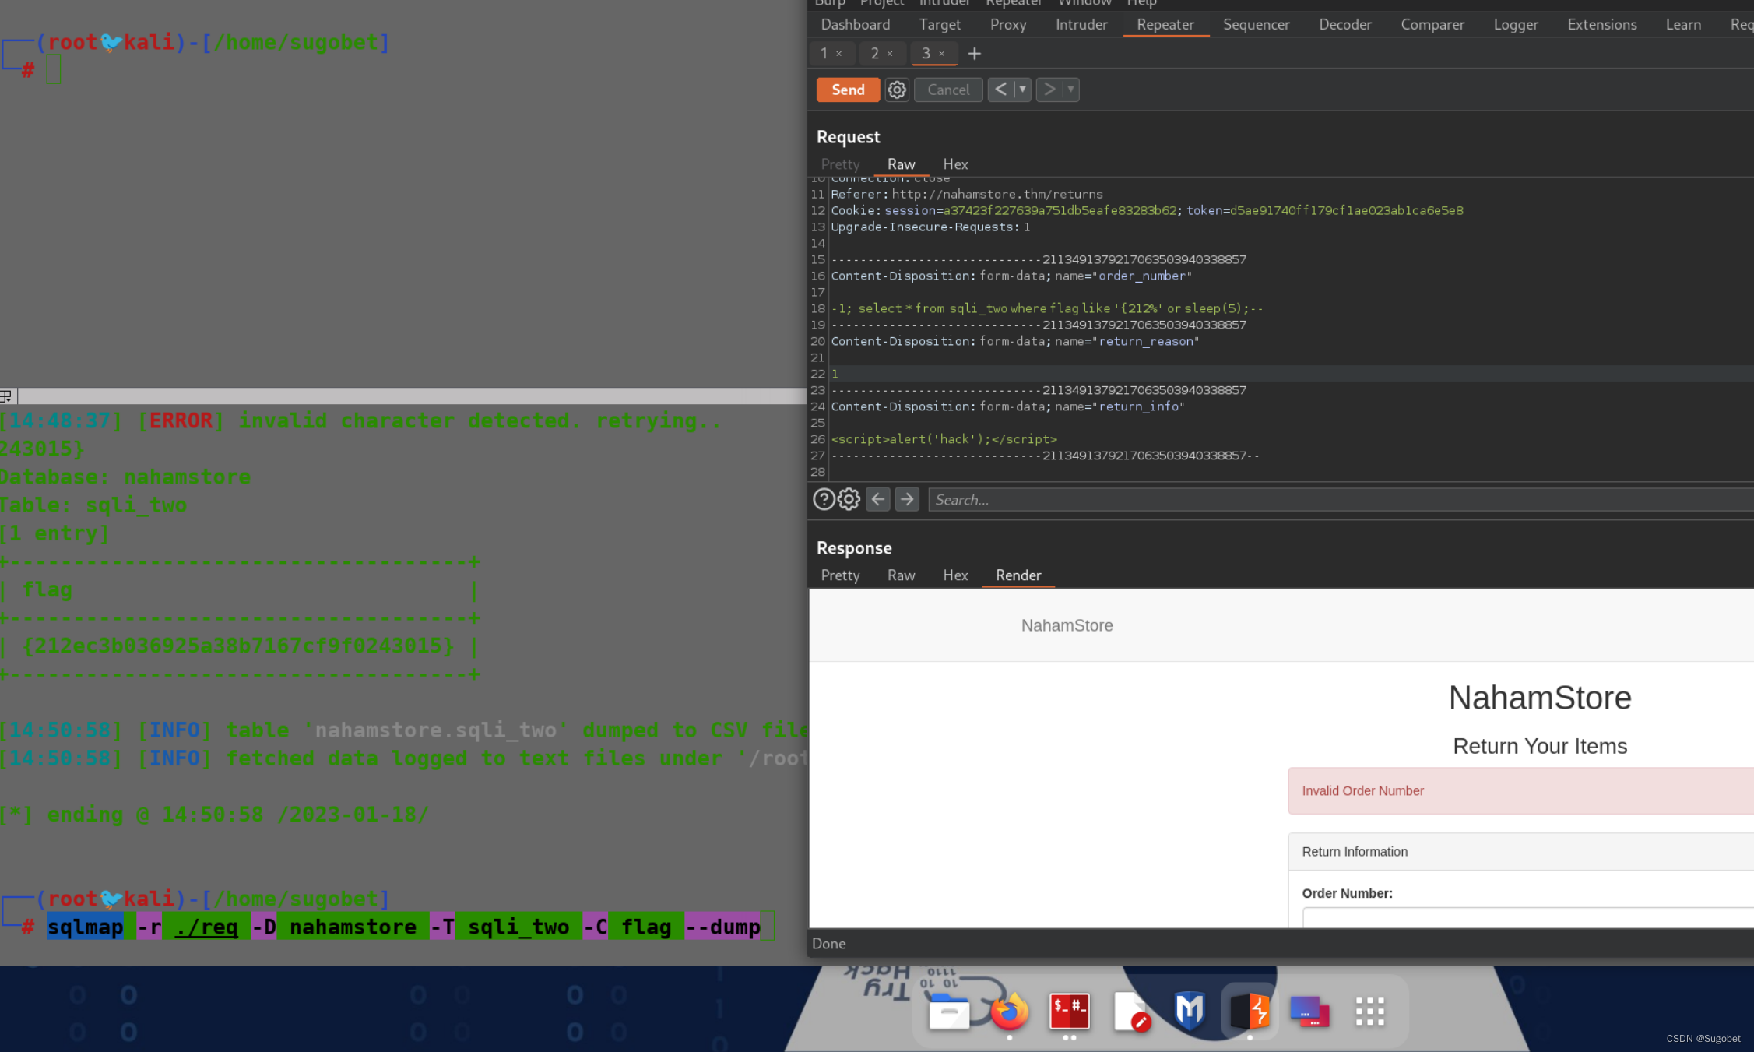
Task: Open search settings gear icon
Action: [849, 499]
